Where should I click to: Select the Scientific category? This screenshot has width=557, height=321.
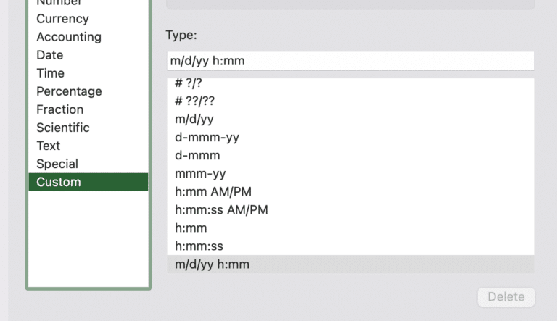(63, 128)
